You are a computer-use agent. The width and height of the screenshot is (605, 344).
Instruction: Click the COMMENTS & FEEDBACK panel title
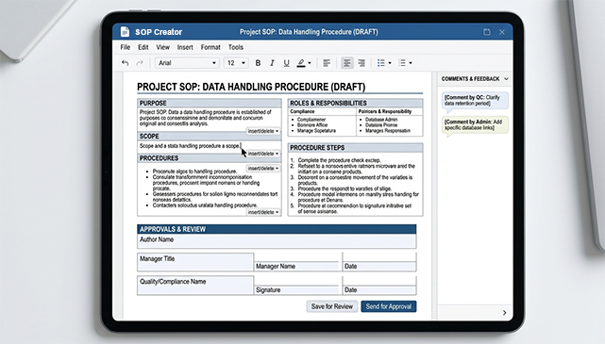pos(470,78)
